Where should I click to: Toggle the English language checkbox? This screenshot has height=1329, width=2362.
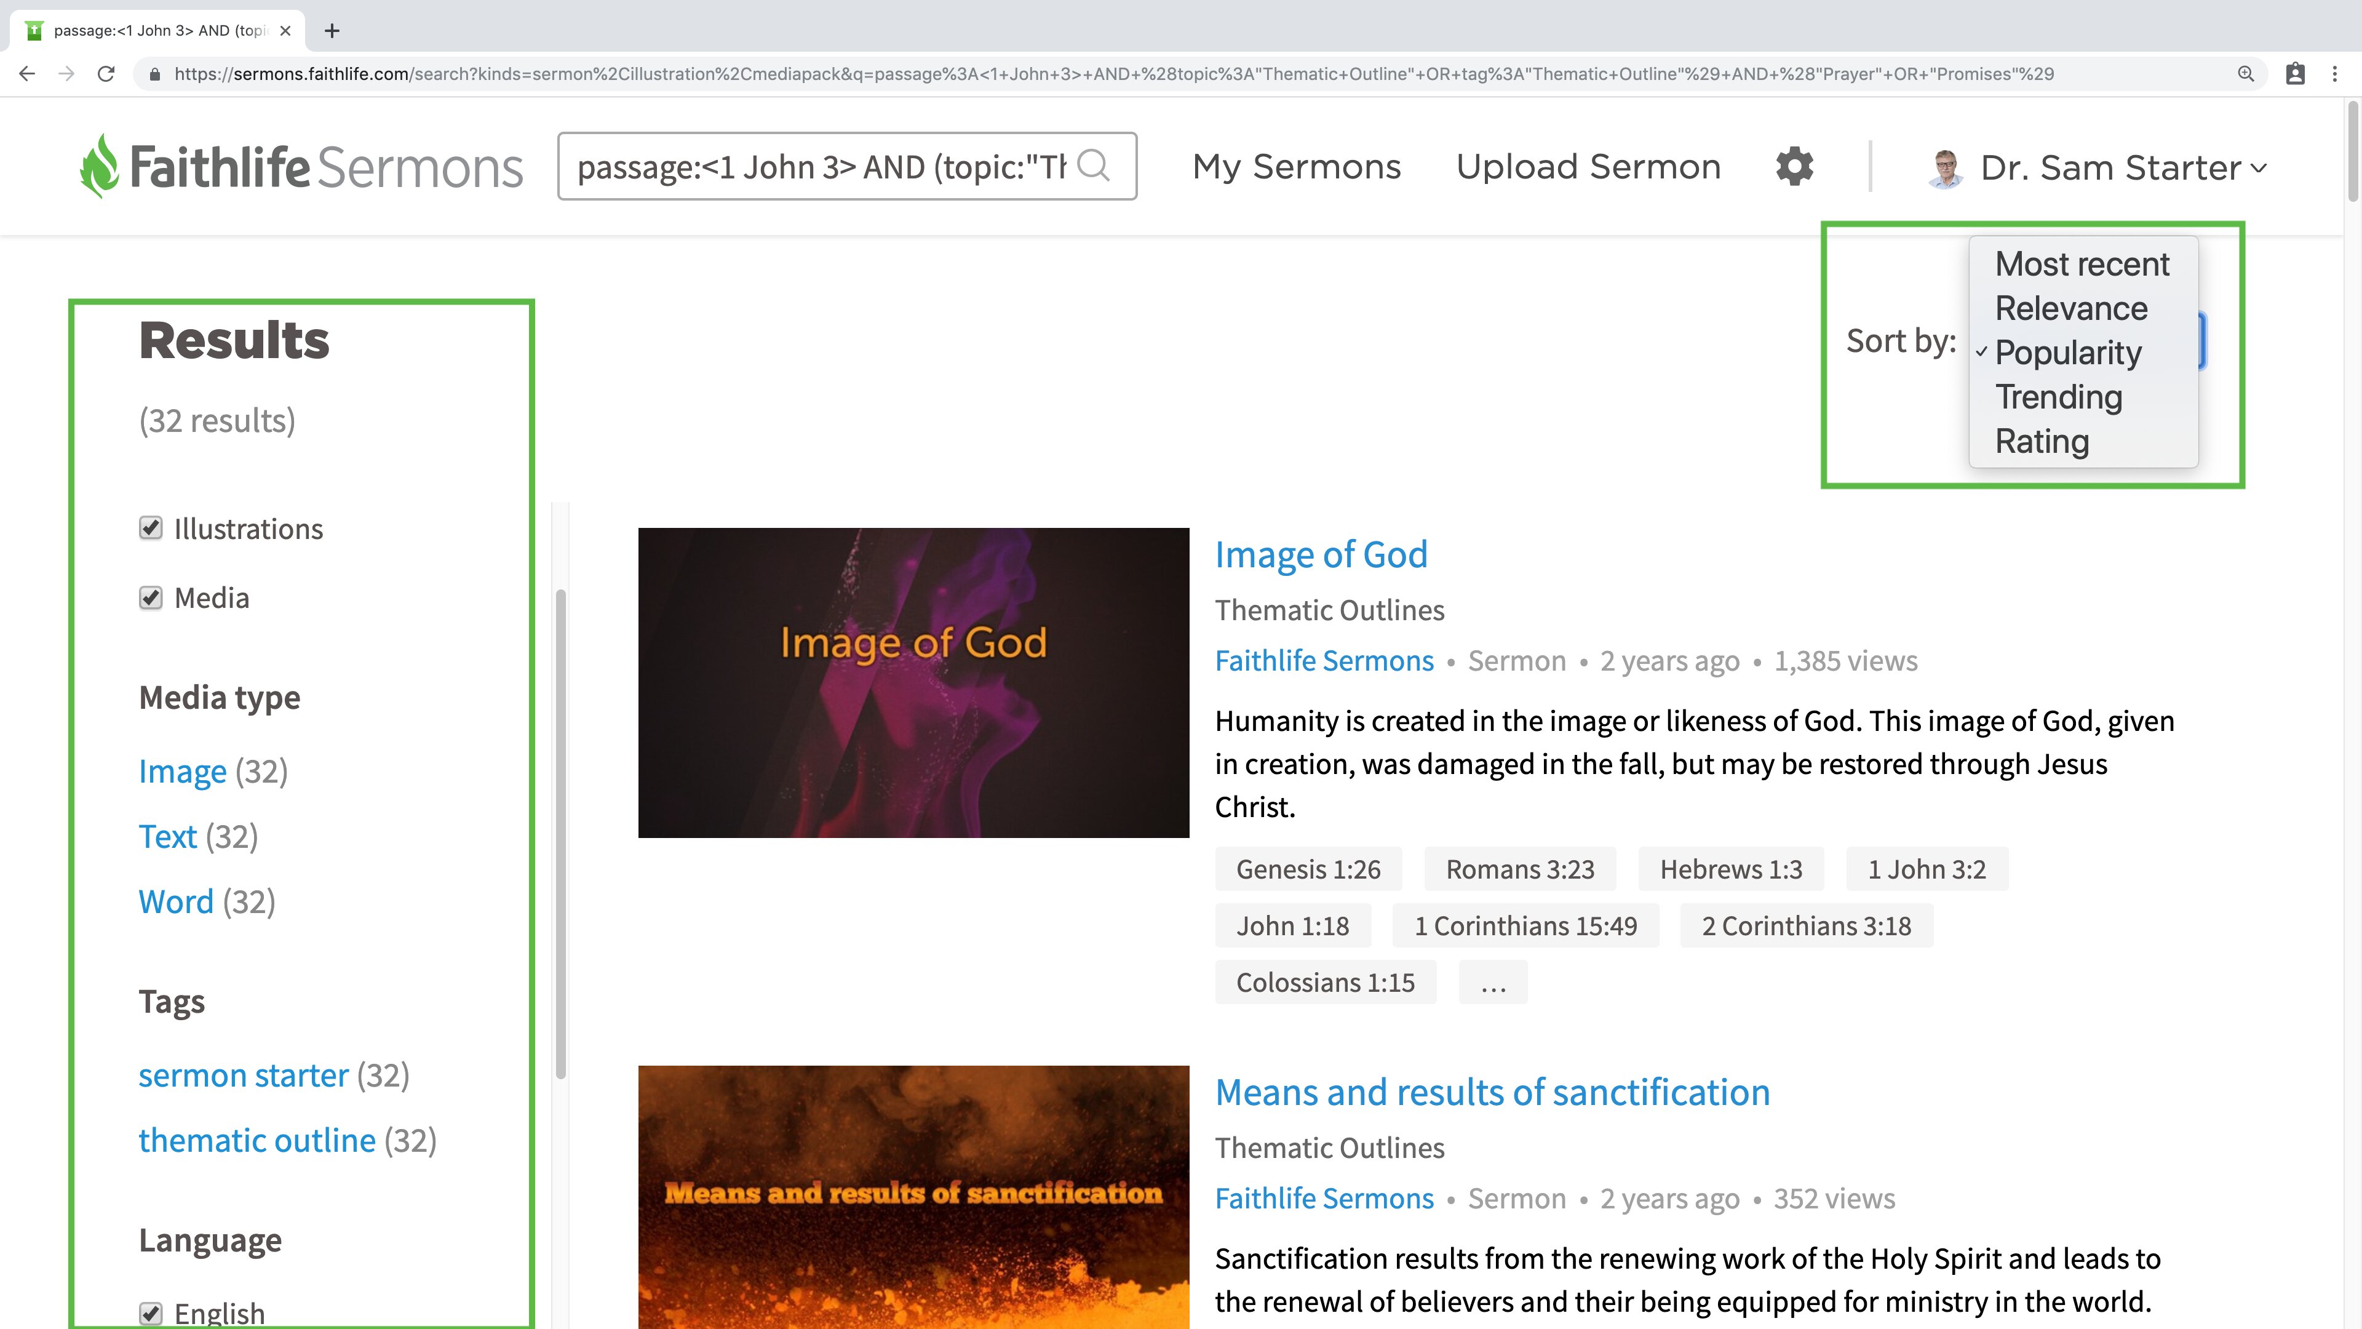click(150, 1314)
